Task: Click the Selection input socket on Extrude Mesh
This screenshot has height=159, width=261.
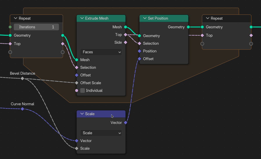Action: 77,67
